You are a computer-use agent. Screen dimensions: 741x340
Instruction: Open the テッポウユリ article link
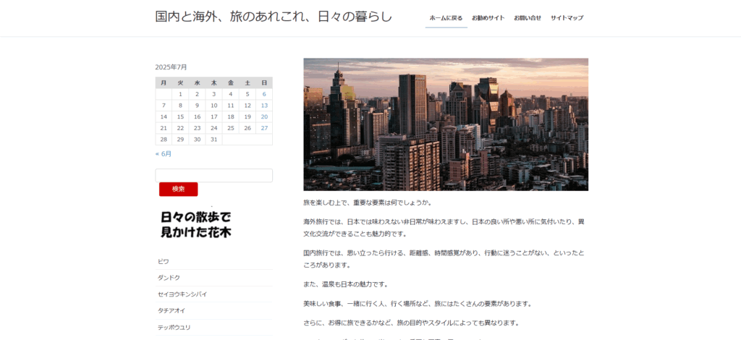(174, 328)
